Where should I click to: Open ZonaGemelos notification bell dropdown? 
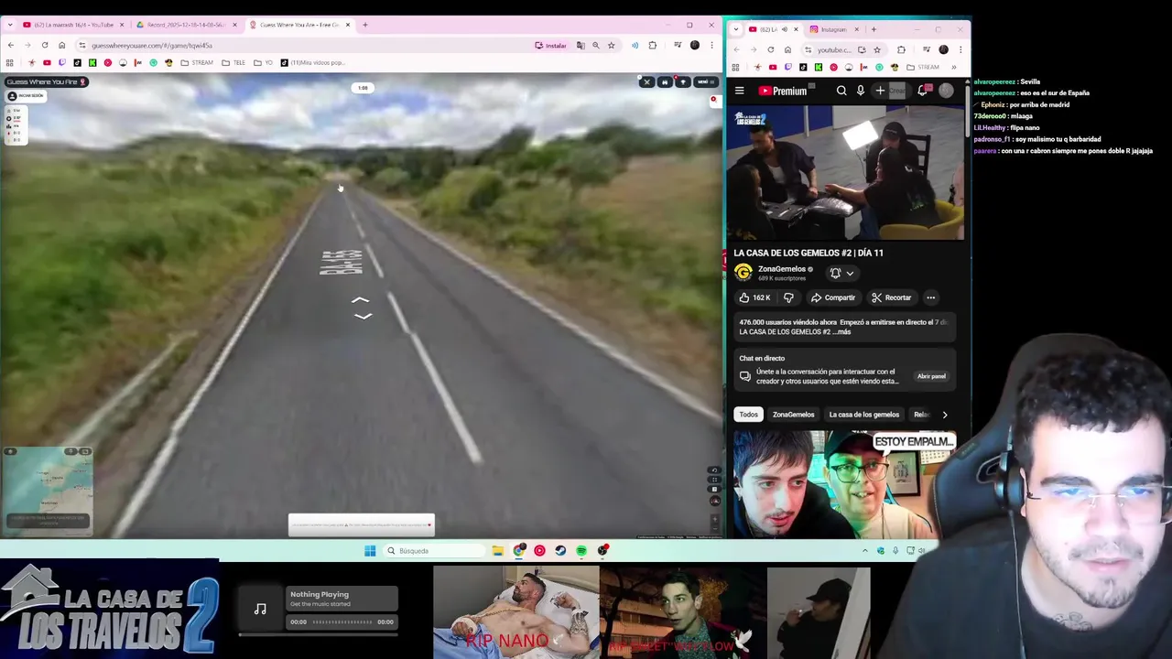pos(841,273)
